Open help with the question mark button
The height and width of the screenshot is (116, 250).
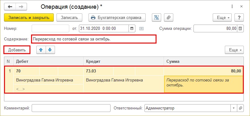pyautogui.click(x=239, y=17)
